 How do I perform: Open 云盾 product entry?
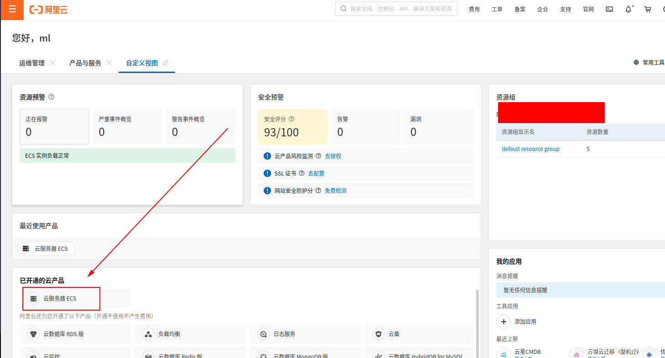[x=419, y=334]
